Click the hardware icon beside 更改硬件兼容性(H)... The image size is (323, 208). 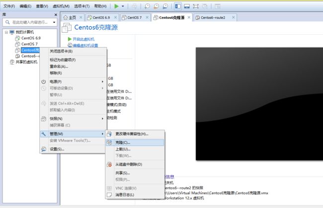[x=109, y=134]
